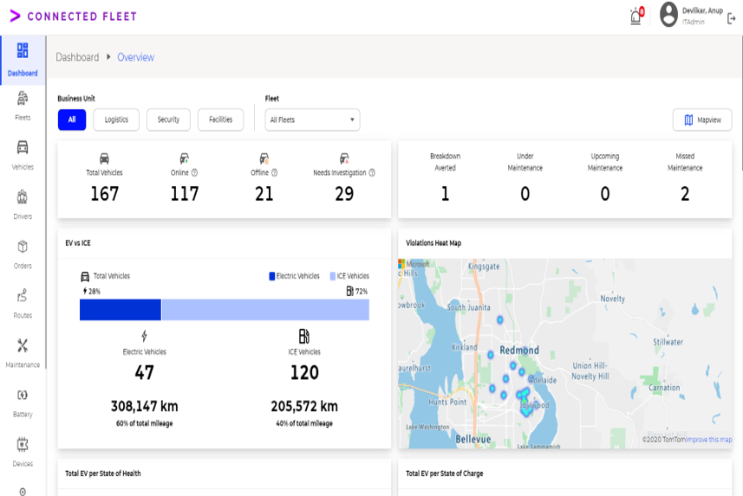Open the Orders box icon
743x496 pixels.
pyautogui.click(x=23, y=247)
